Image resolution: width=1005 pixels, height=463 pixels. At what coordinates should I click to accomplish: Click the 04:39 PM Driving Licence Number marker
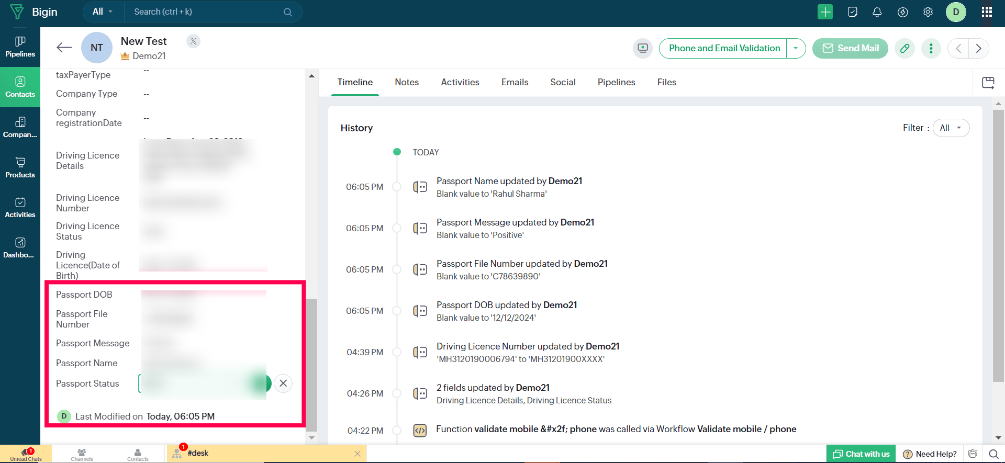click(397, 352)
